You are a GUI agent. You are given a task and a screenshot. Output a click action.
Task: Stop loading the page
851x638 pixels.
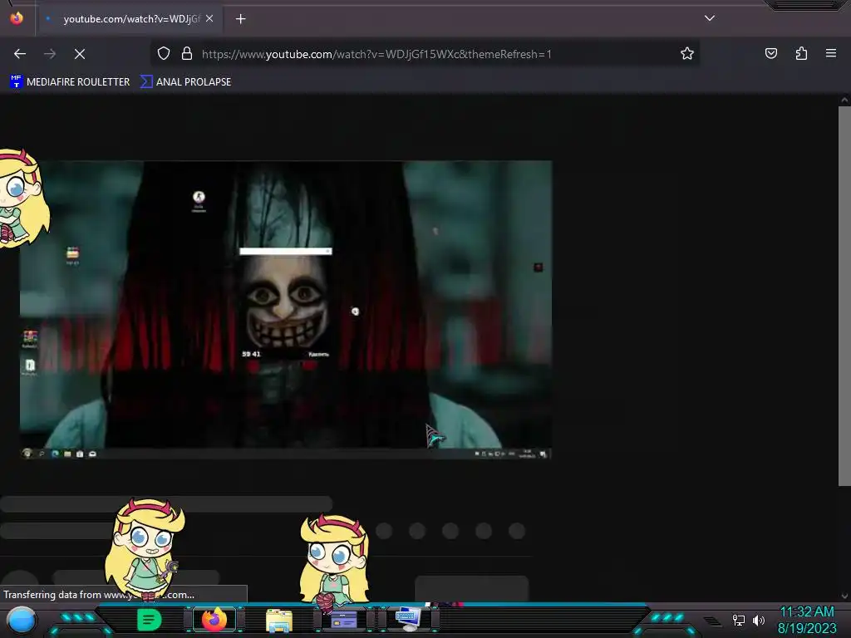pos(80,54)
